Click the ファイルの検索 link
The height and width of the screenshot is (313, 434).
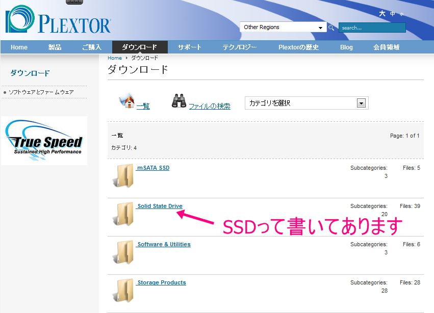210,106
